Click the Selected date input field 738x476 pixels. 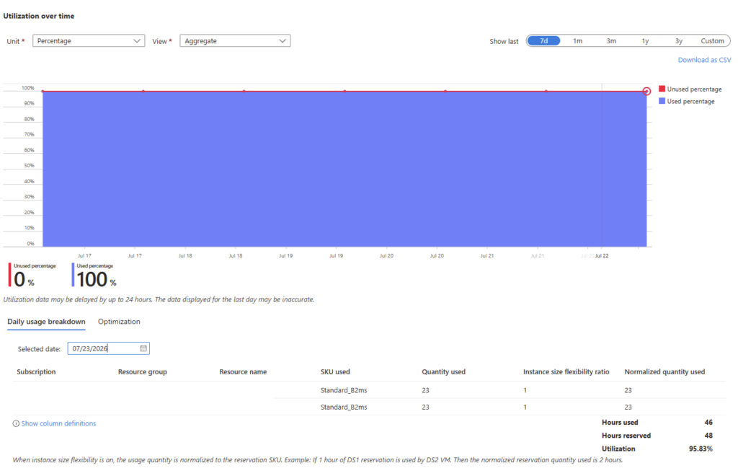pyautogui.click(x=108, y=348)
